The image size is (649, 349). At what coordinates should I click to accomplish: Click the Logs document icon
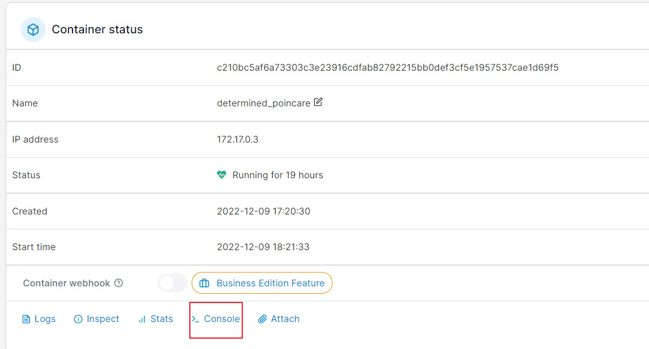coord(26,319)
